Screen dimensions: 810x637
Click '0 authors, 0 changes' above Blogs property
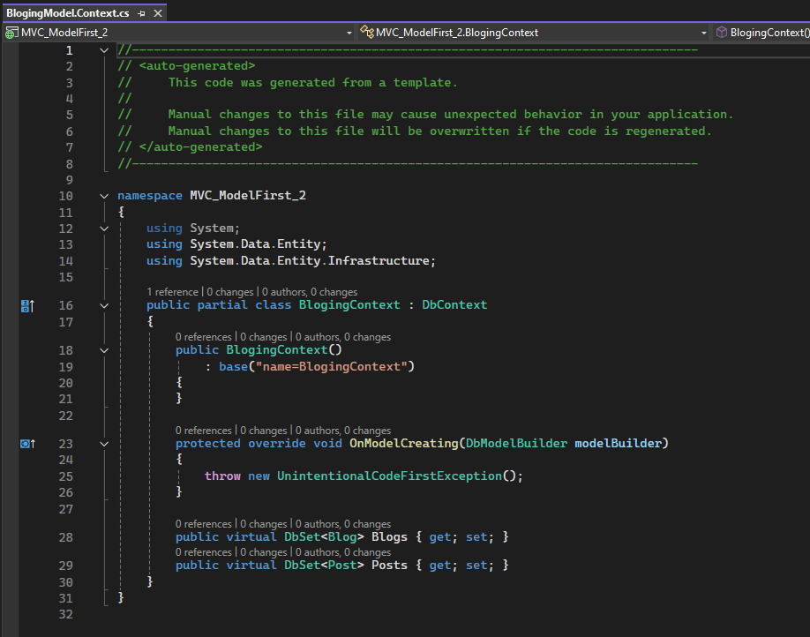tap(342, 524)
